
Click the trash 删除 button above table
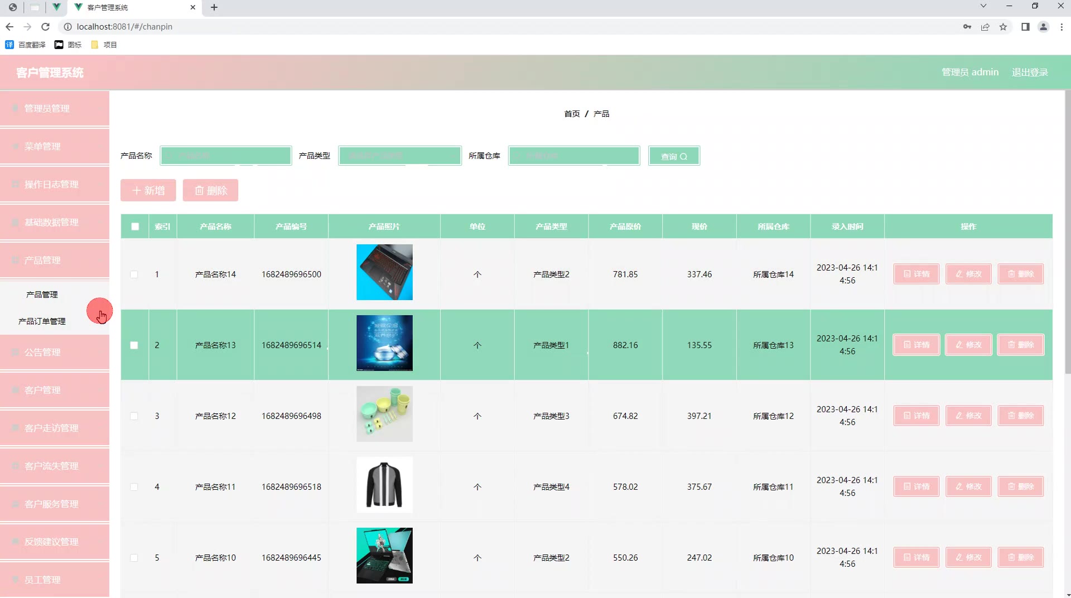[210, 191]
